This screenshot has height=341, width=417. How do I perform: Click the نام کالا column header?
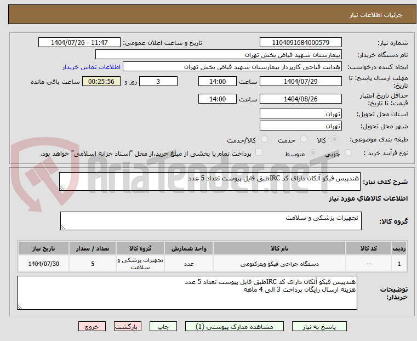pos(279,248)
